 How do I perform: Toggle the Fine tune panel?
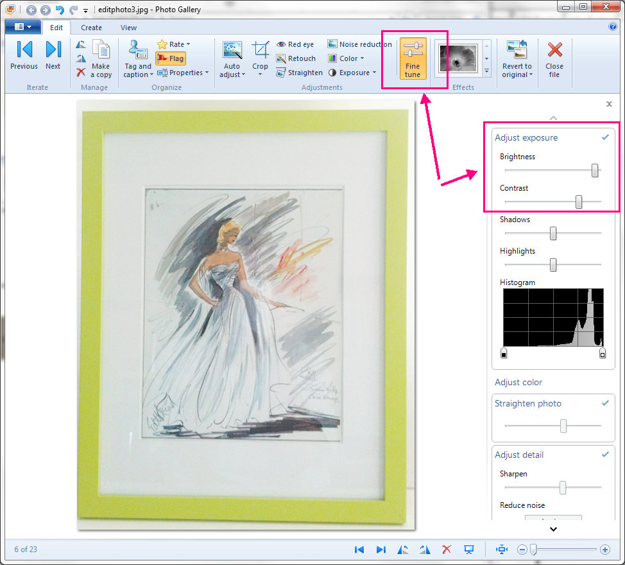point(413,58)
